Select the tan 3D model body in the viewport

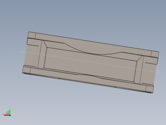tap(91, 63)
